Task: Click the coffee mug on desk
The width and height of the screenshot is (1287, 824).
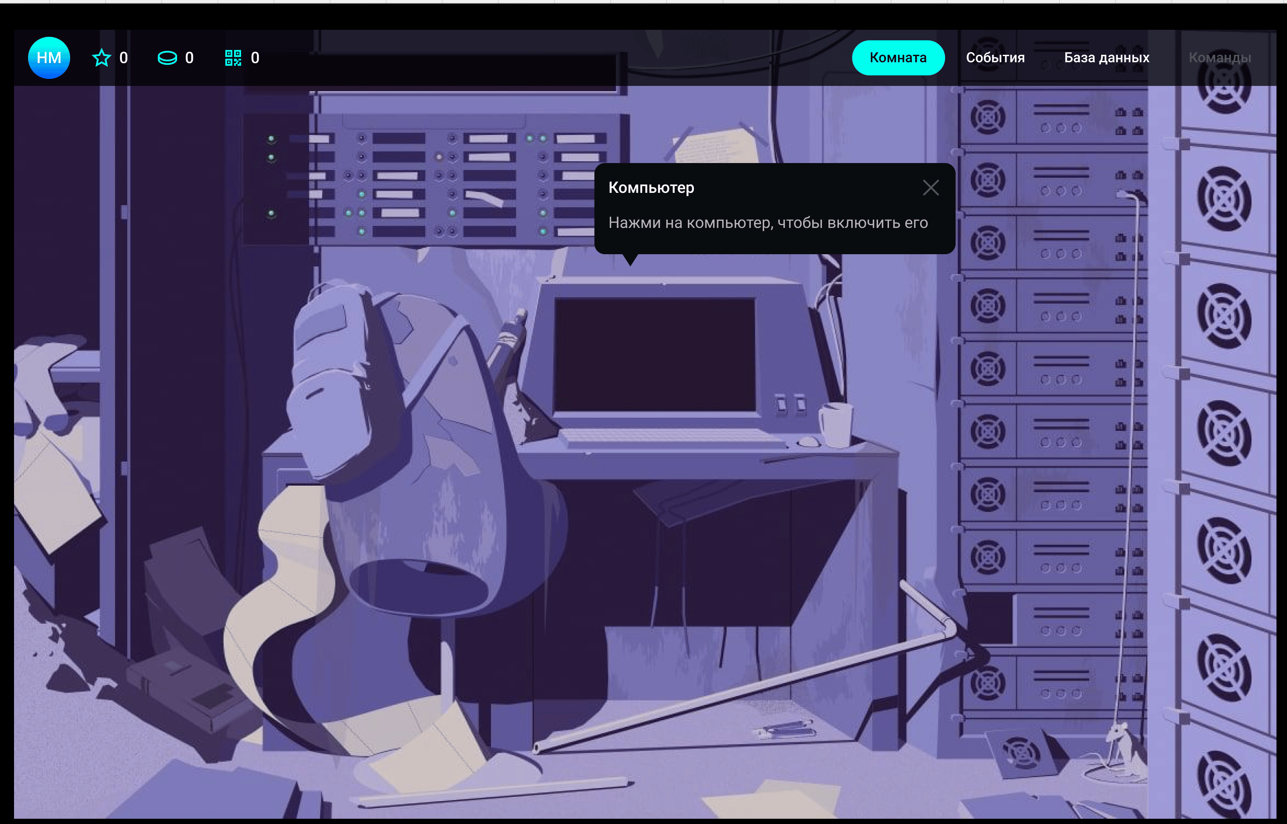Action: tap(836, 426)
